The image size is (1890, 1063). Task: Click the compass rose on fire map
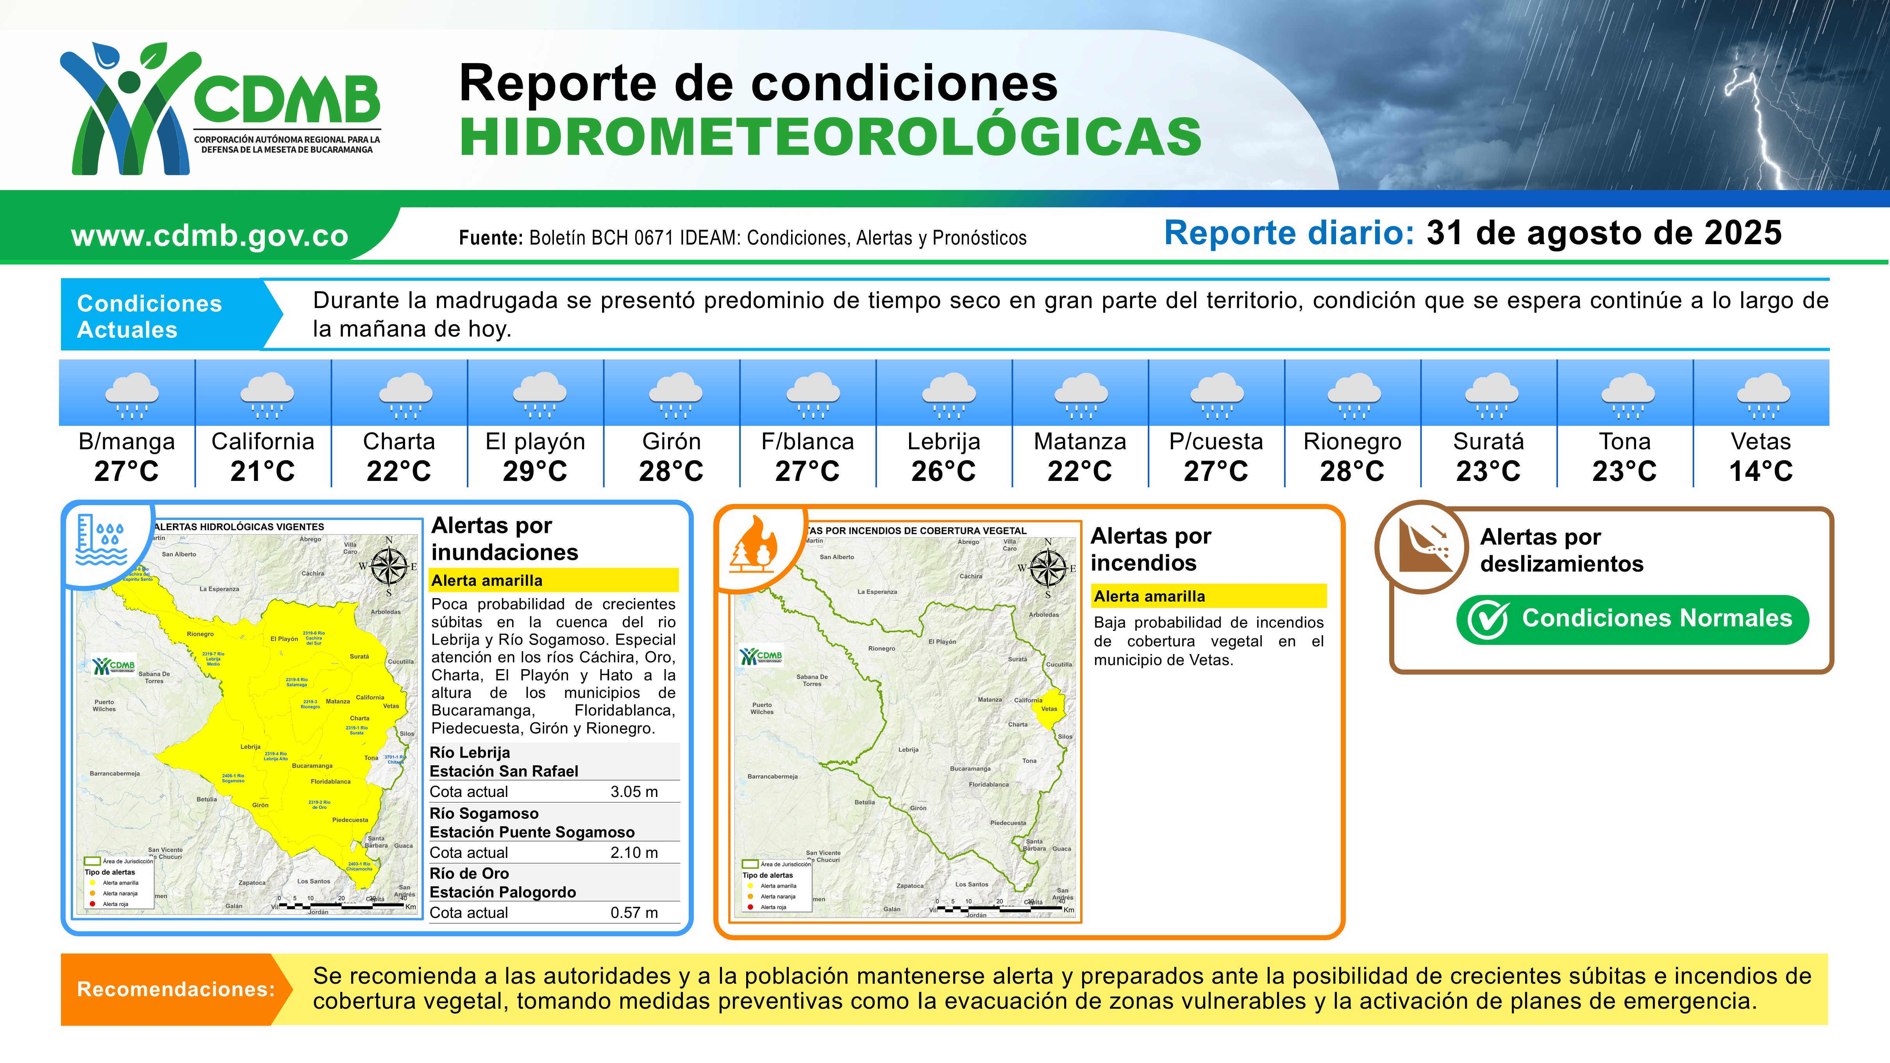pos(1048,568)
